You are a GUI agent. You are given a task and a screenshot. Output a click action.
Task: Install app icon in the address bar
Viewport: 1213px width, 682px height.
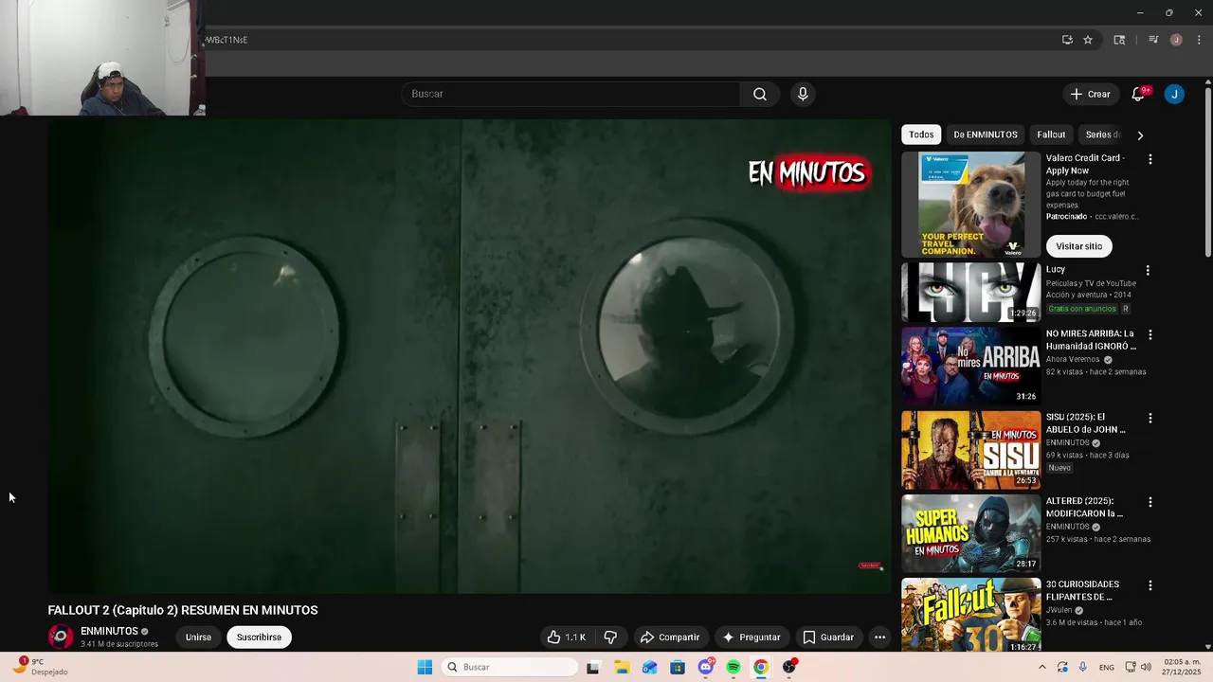pos(1067,40)
